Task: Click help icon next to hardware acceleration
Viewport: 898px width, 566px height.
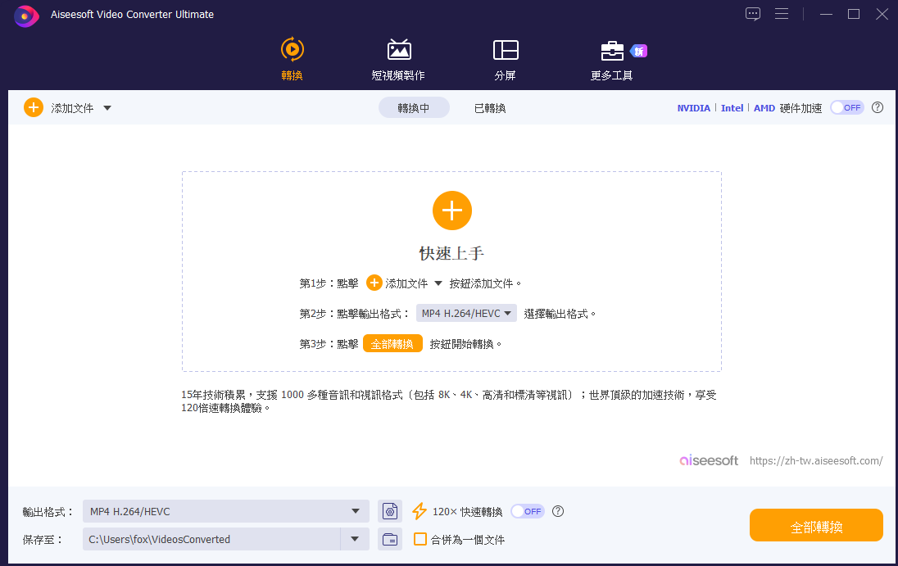Action: click(x=878, y=107)
